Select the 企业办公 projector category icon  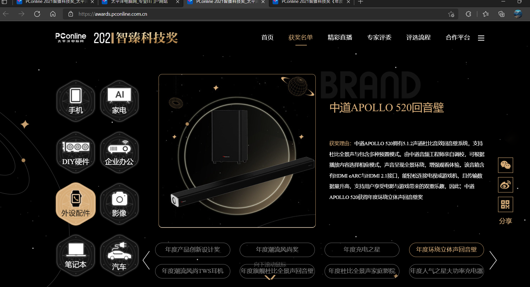119,152
